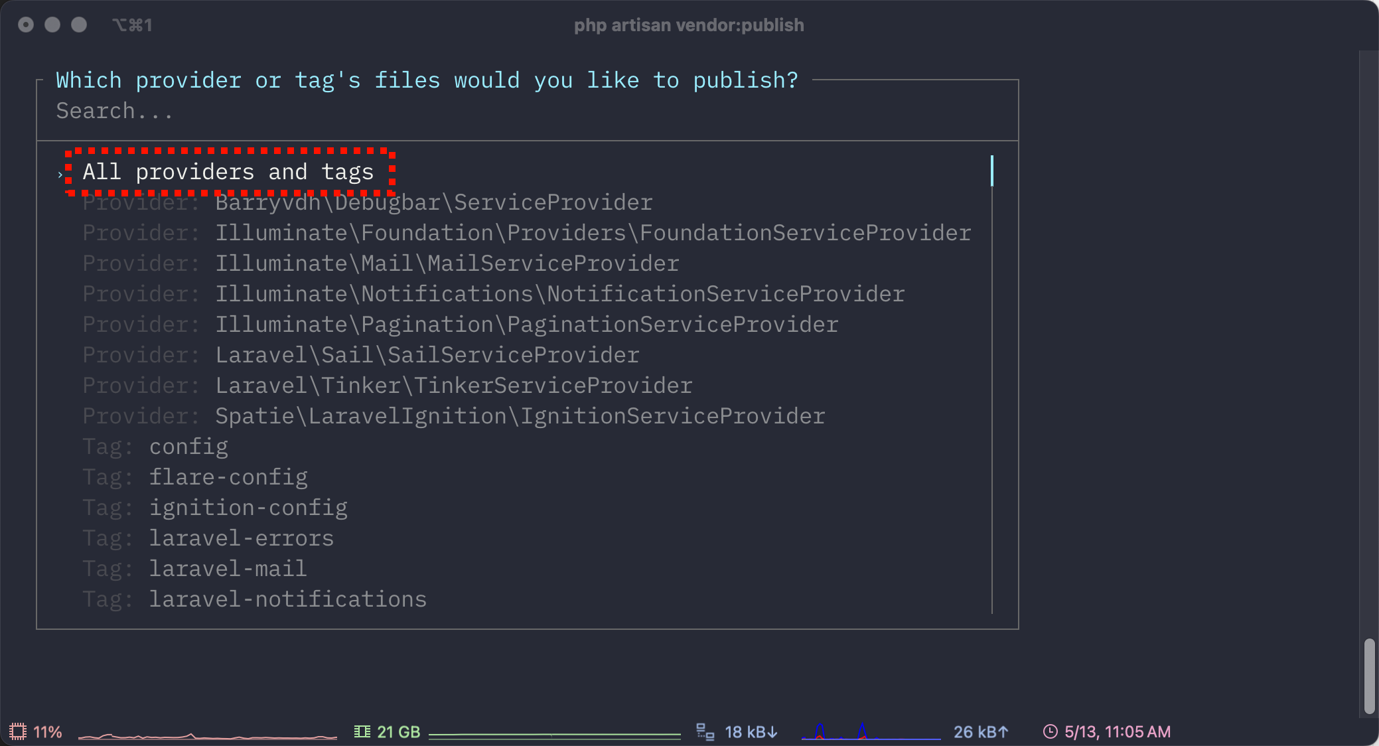Image resolution: width=1379 pixels, height=746 pixels.
Task: Select Laravel\Sail\SailServiceProvider
Action: point(361,355)
